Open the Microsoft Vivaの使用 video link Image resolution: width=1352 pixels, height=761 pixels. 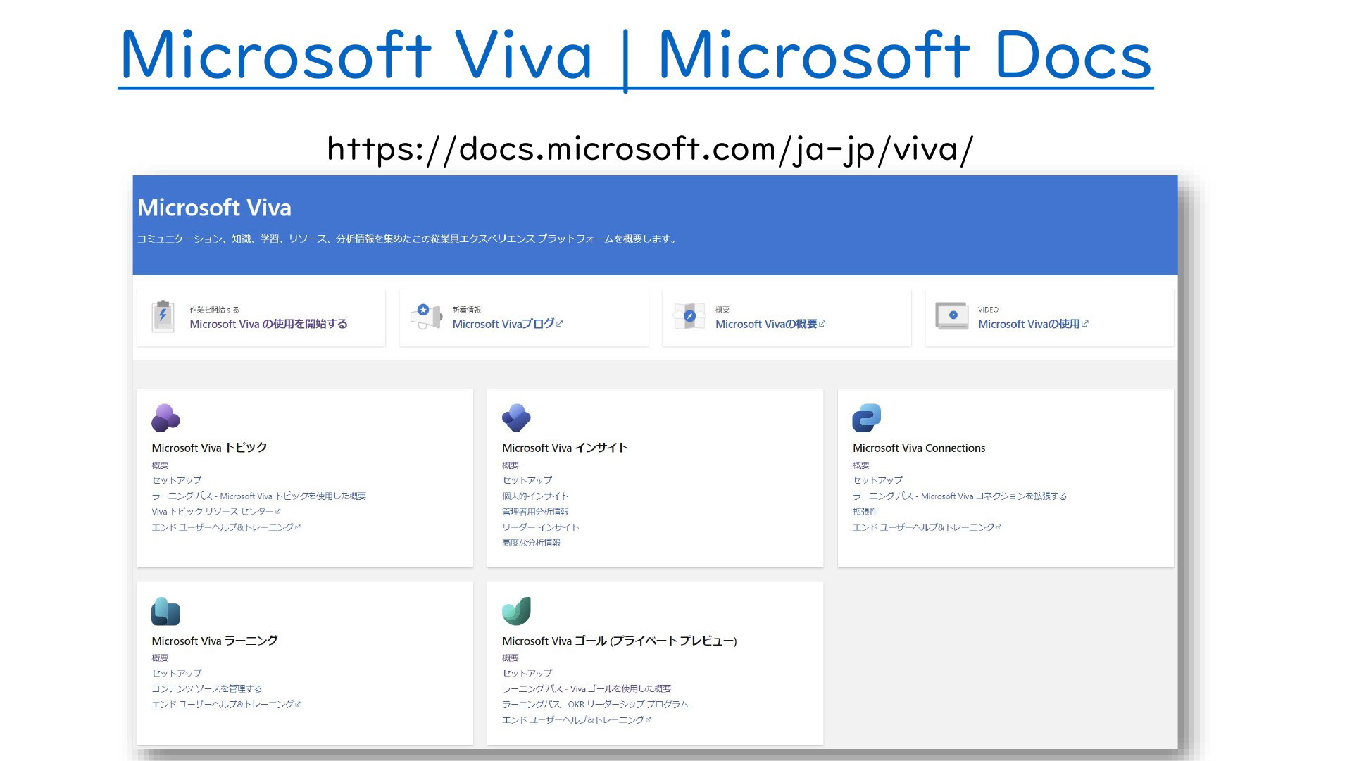[x=1033, y=324]
